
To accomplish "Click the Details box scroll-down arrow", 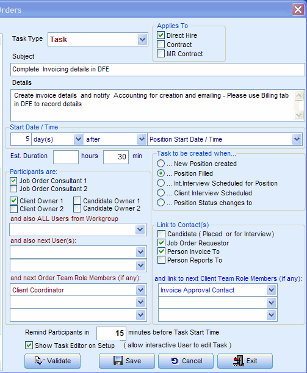I will click(x=298, y=115).
